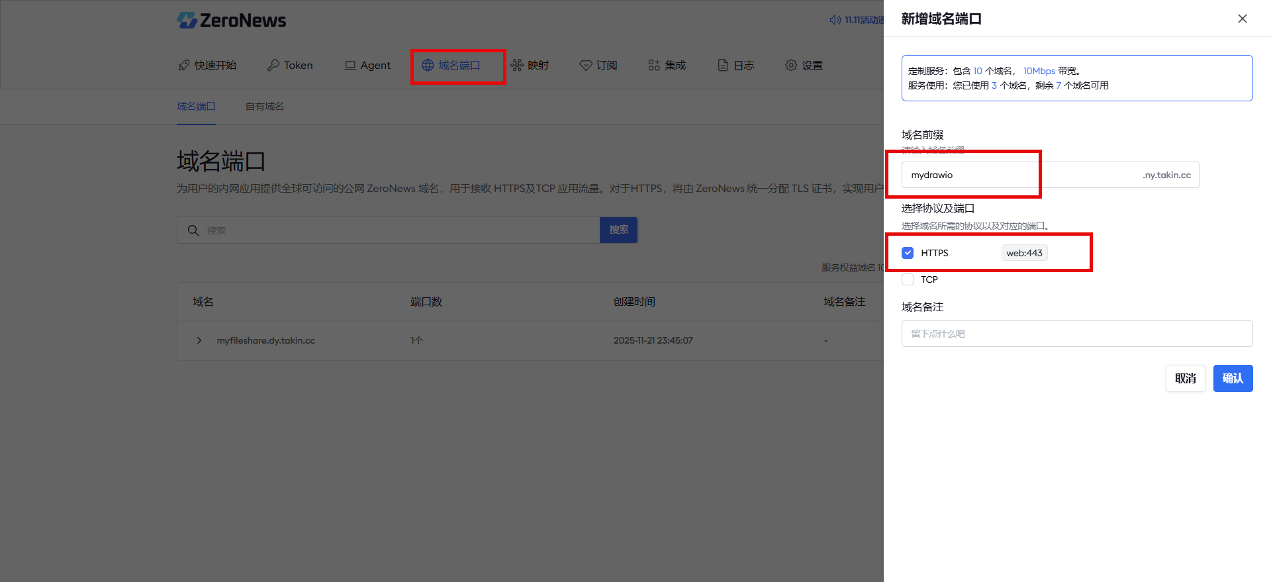Screen dimensions: 1271x582
Task: Switch to the 自有域名 tab
Action: (264, 107)
